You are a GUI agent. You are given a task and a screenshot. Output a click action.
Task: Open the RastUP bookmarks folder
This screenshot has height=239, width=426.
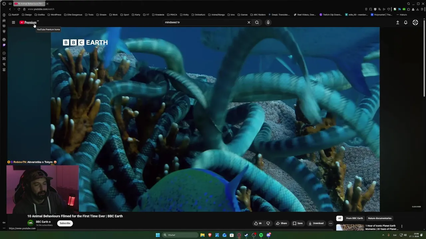coord(14,15)
